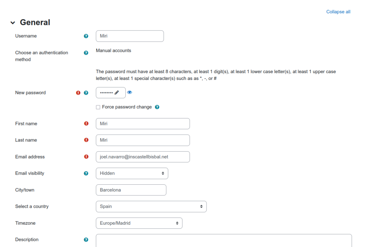
Task: Open help for Force password change
Action: coord(157,107)
